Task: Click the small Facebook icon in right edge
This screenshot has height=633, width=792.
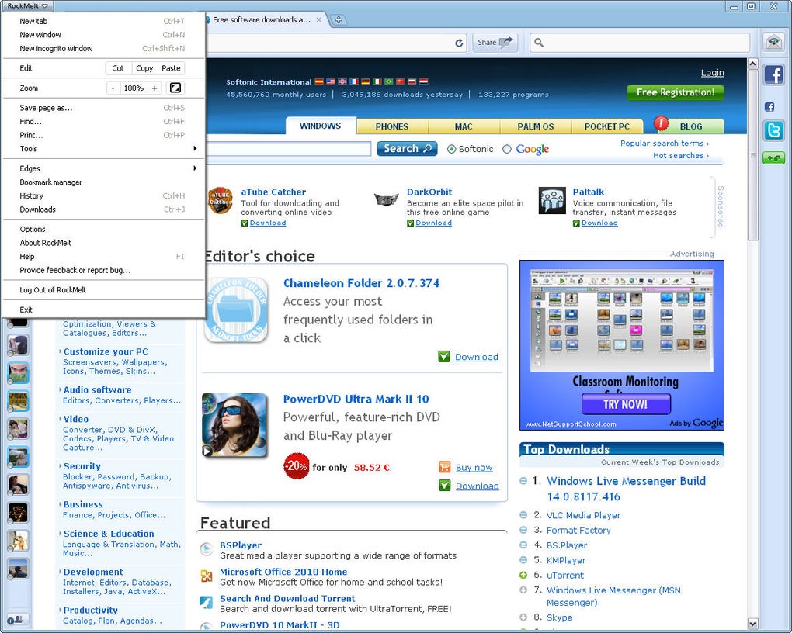Action: point(769,106)
